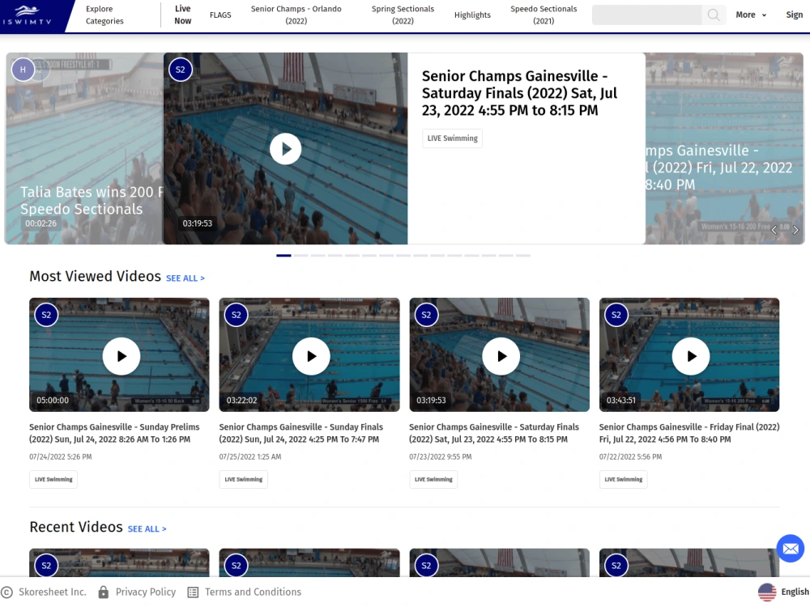This screenshot has height=607, width=810.
Task: Open Explore Categories menu
Action: 104,15
